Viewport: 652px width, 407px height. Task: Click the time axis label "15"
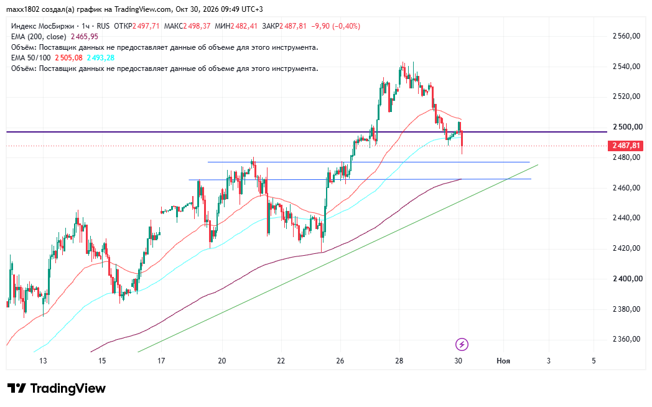102,361
